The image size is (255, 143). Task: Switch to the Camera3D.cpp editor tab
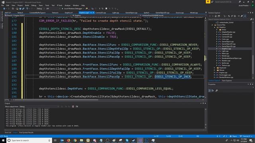(x=101, y=13)
